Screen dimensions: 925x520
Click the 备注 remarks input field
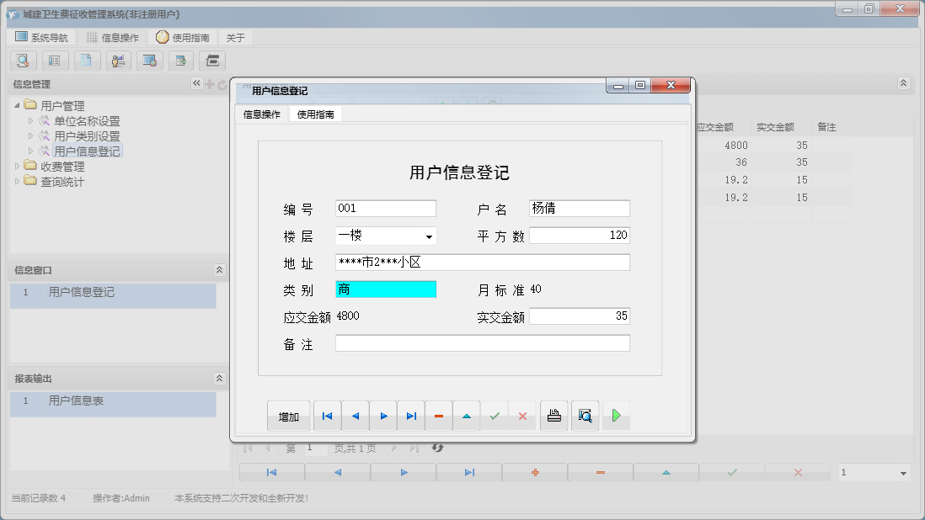tap(482, 342)
